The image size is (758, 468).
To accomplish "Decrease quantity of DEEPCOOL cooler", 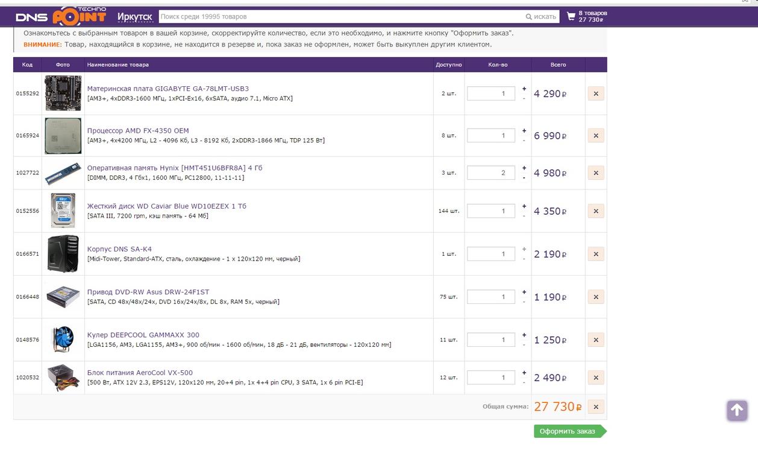I will (524, 344).
